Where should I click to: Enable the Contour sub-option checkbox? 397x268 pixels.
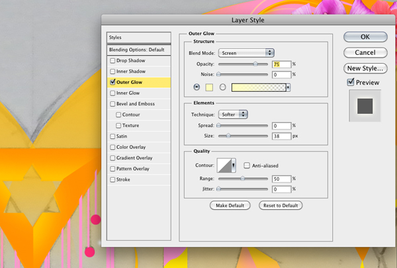(118, 114)
